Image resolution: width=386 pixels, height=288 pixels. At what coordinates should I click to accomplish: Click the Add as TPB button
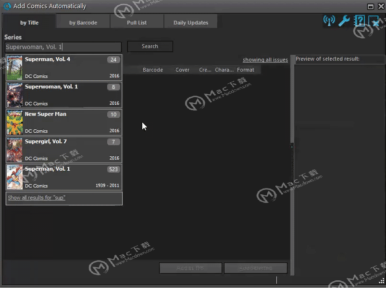tap(190, 268)
